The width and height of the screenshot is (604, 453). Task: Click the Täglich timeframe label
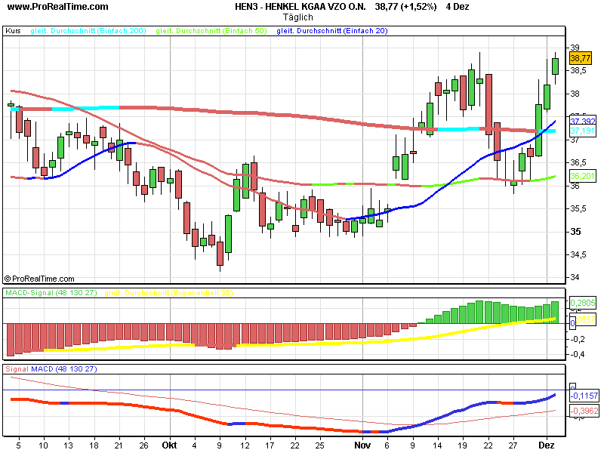(297, 17)
